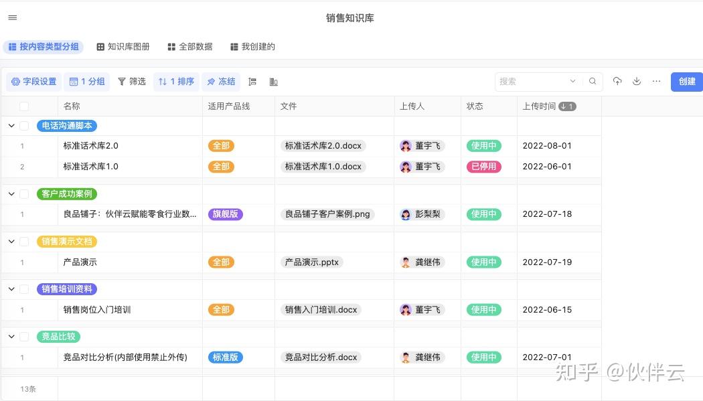Click the row height icon in toolbar
This screenshot has width=703, height=401.
tap(252, 82)
